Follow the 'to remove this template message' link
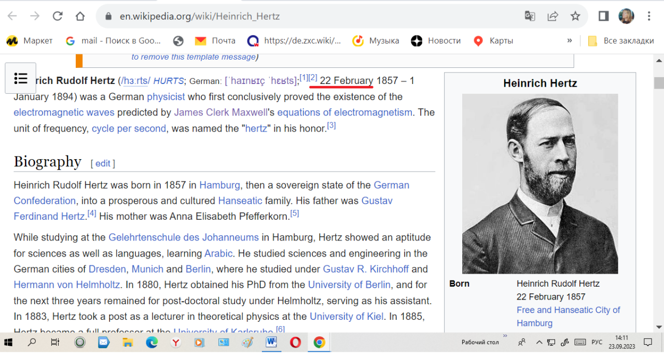This screenshot has height=354, width=664. click(193, 56)
